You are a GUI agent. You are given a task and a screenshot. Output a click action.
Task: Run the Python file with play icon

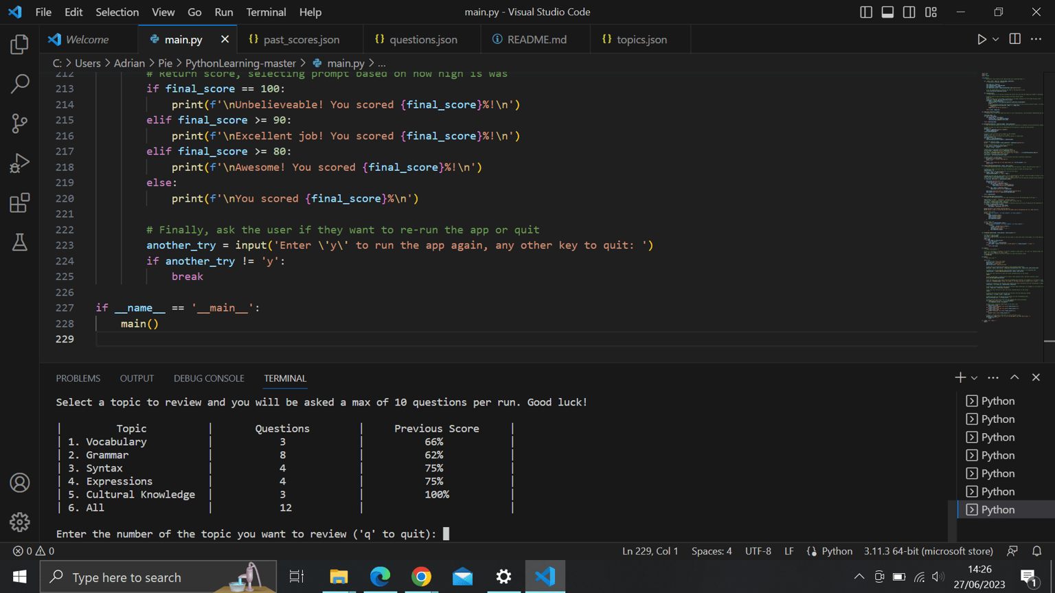982,39
